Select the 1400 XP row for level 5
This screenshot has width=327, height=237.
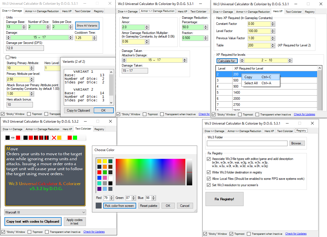tap(267, 93)
